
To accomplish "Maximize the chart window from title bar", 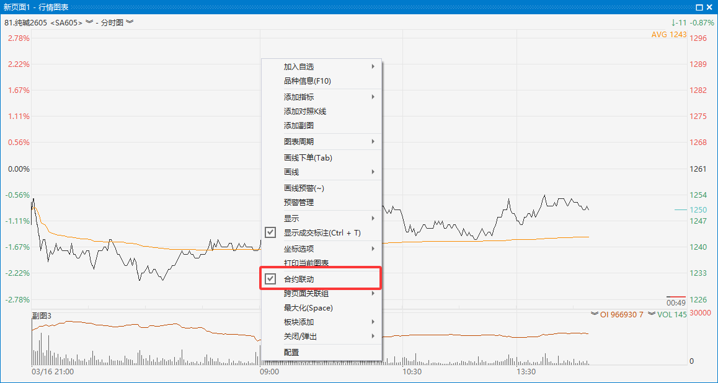I will 699,7.
